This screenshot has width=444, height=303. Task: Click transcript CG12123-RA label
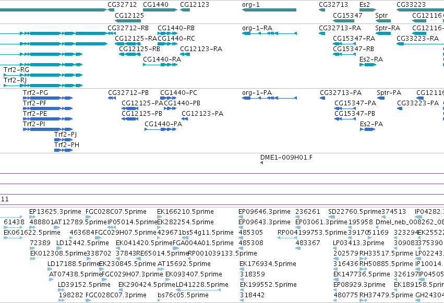tap(201, 49)
